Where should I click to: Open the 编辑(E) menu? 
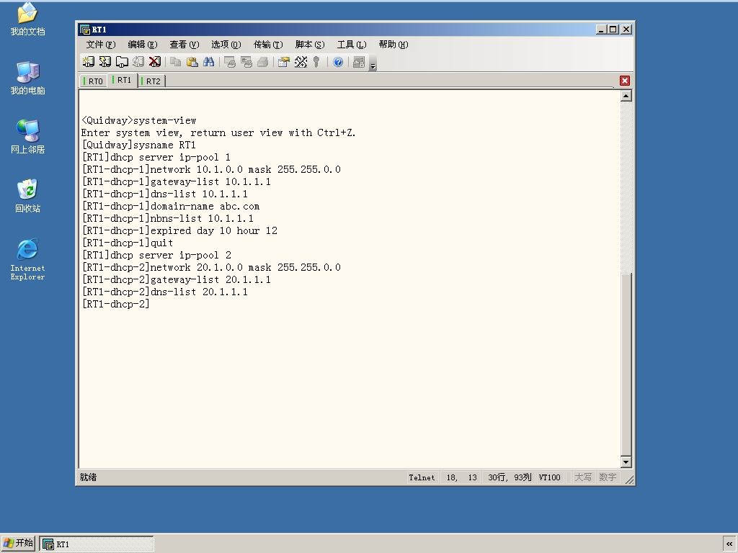coord(143,45)
